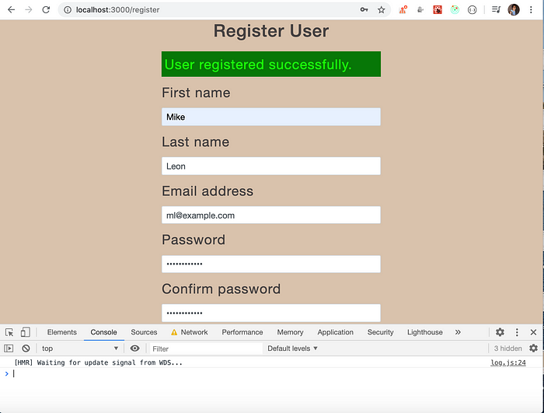This screenshot has height=413, width=544.
Task: Open DevTools customize three-dot menu
Action: [517, 332]
